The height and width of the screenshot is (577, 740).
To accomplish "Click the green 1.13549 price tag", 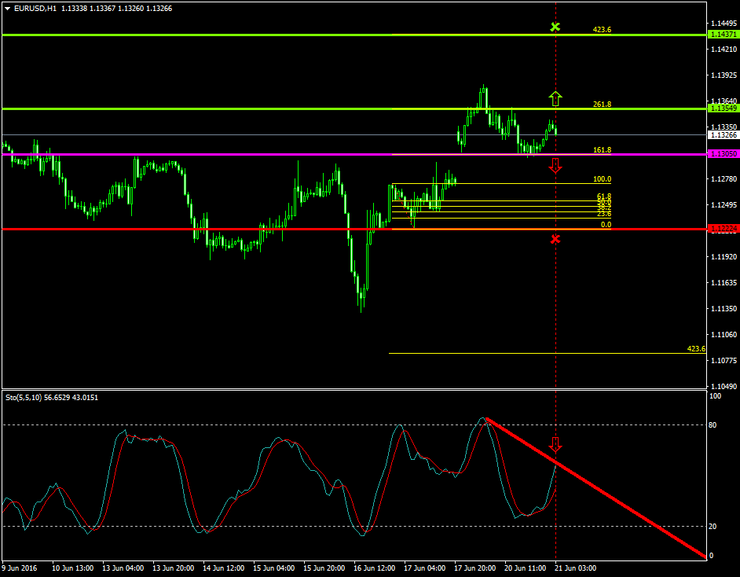I will [723, 108].
